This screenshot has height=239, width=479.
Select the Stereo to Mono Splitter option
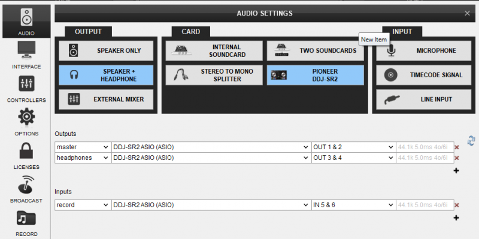click(214, 75)
